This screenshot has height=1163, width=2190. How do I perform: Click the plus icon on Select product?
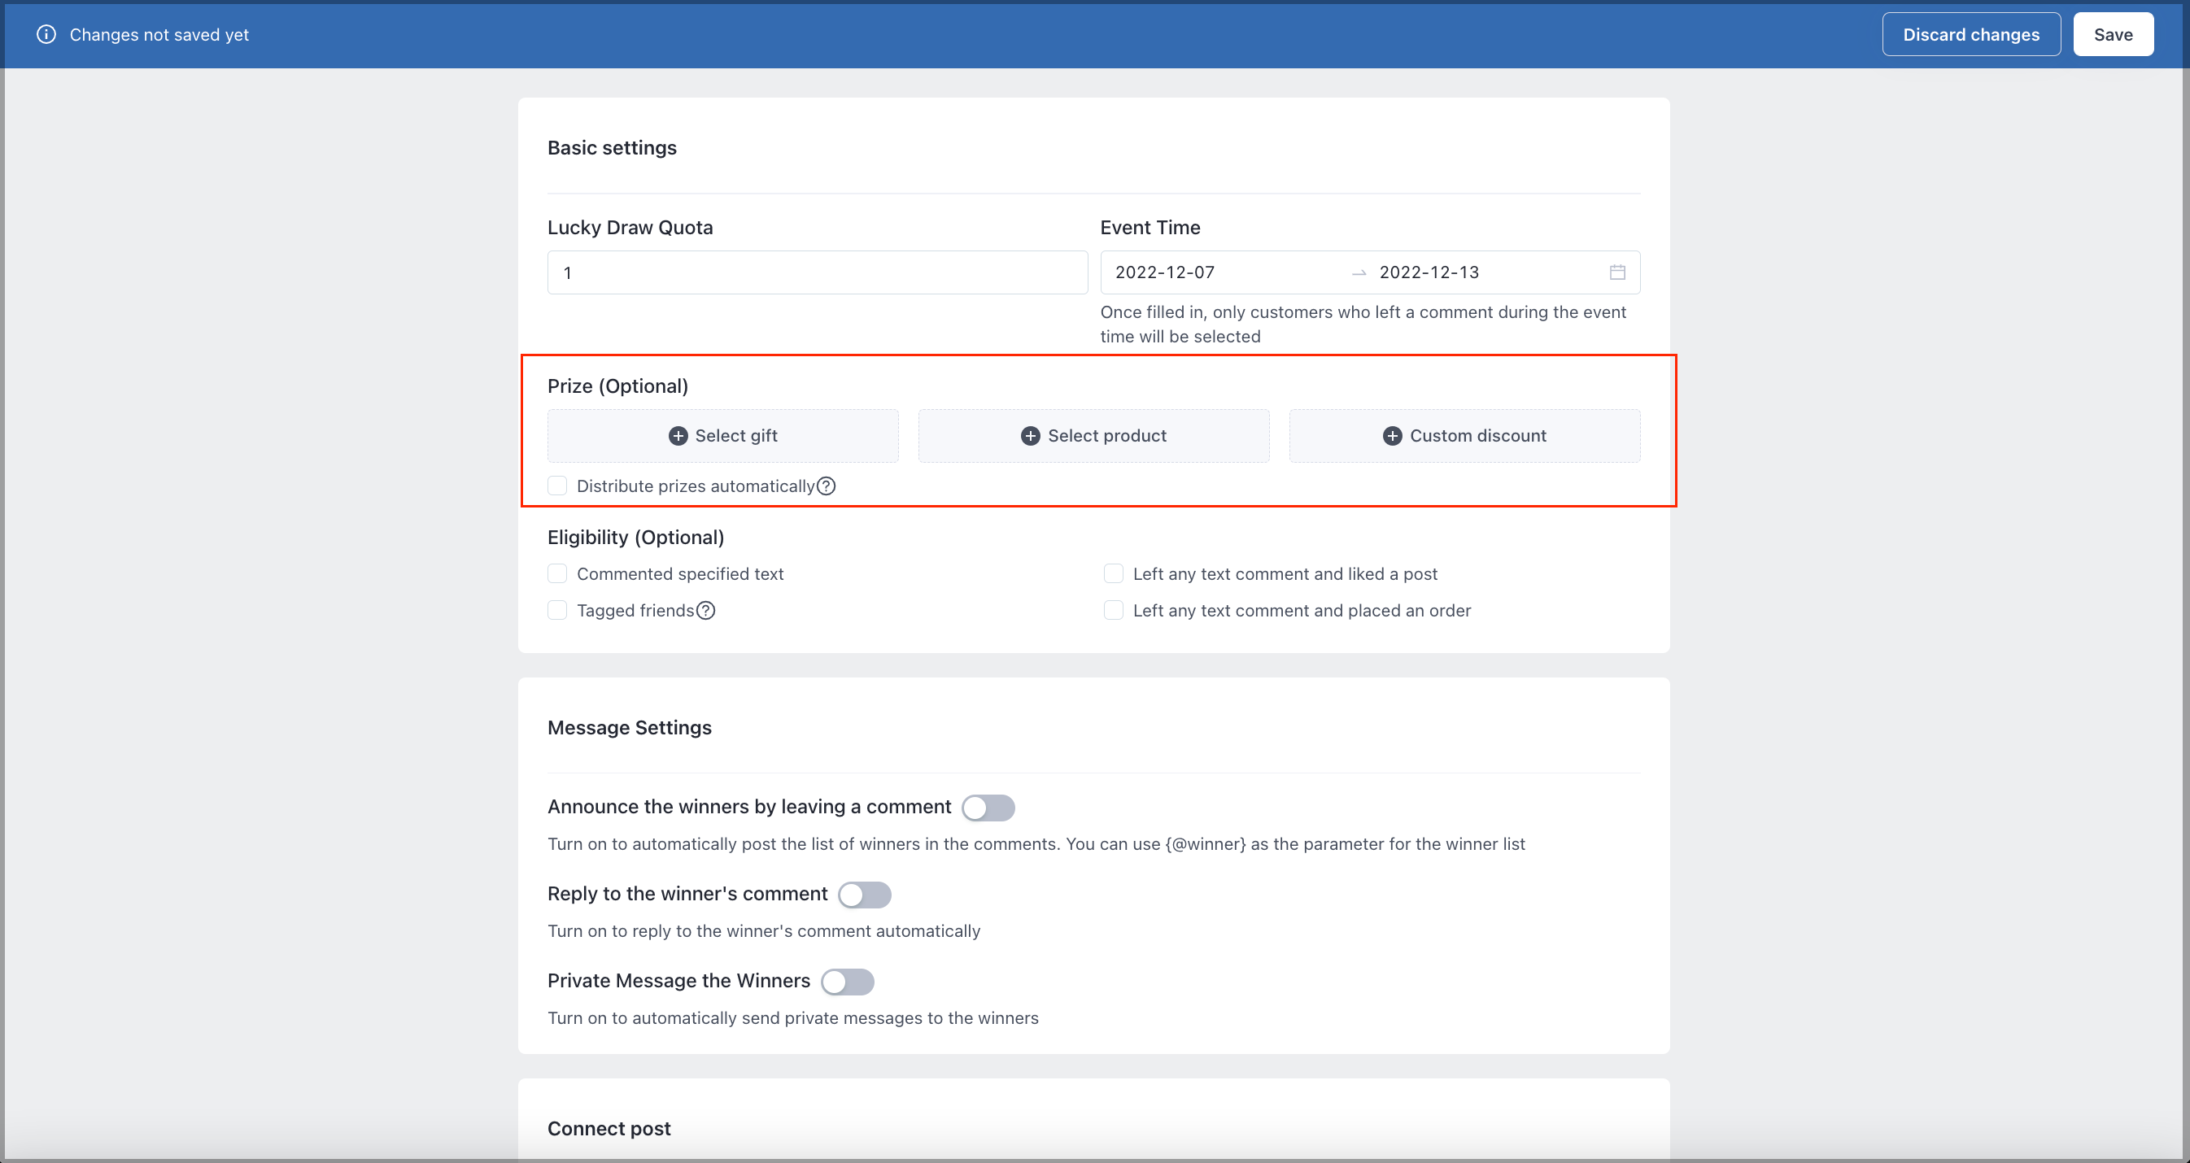click(1031, 435)
